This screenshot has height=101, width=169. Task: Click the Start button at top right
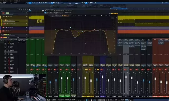pos(166,3)
